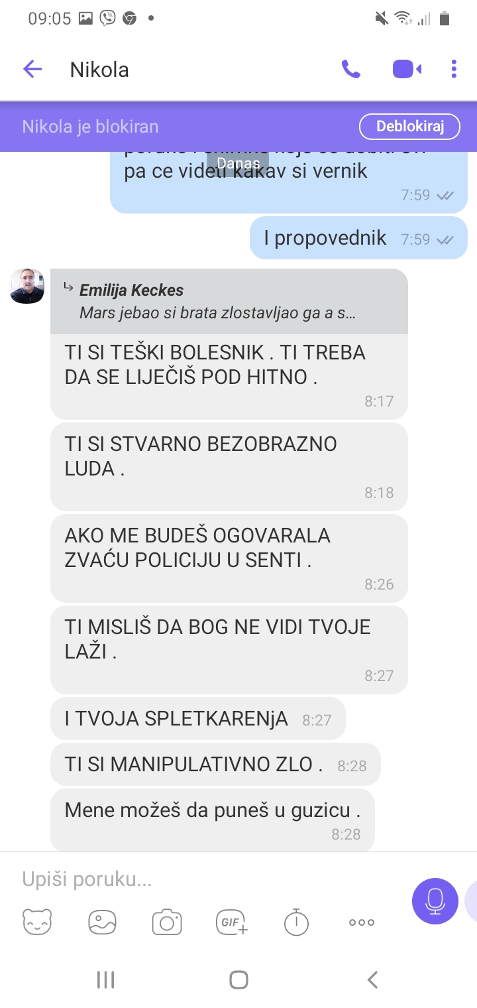Tap the disappearing message timer icon
The width and height of the screenshot is (477, 1008).
[x=296, y=922]
